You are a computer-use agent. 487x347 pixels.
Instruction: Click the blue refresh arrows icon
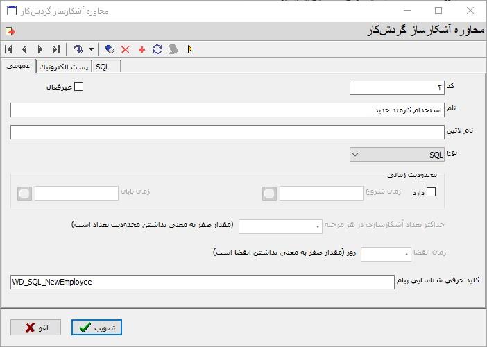coord(157,49)
